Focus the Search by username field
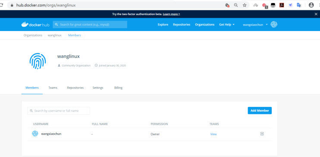The height and width of the screenshot is (157, 320). tap(59, 111)
